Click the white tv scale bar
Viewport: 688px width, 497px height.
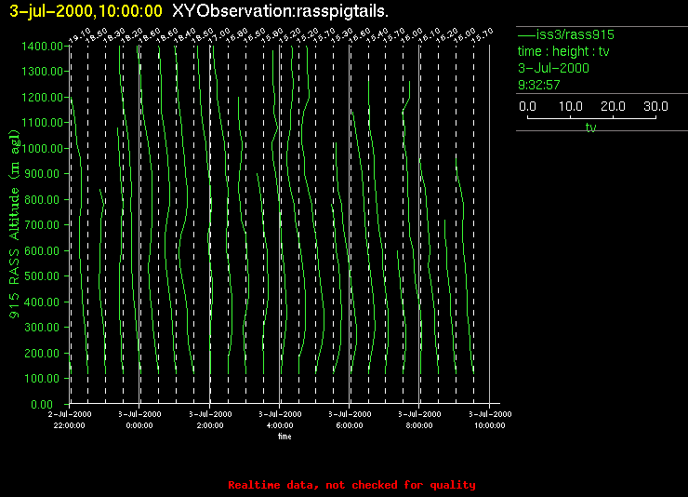click(591, 117)
